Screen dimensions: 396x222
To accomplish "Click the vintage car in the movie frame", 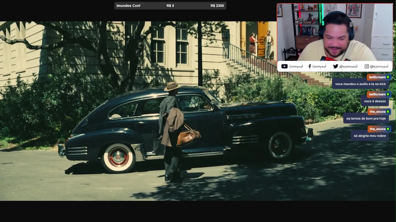I will tap(186, 129).
